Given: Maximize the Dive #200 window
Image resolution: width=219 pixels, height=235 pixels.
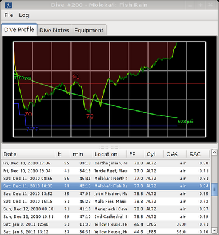Looking at the screenshot, I should click(x=200, y=5).
